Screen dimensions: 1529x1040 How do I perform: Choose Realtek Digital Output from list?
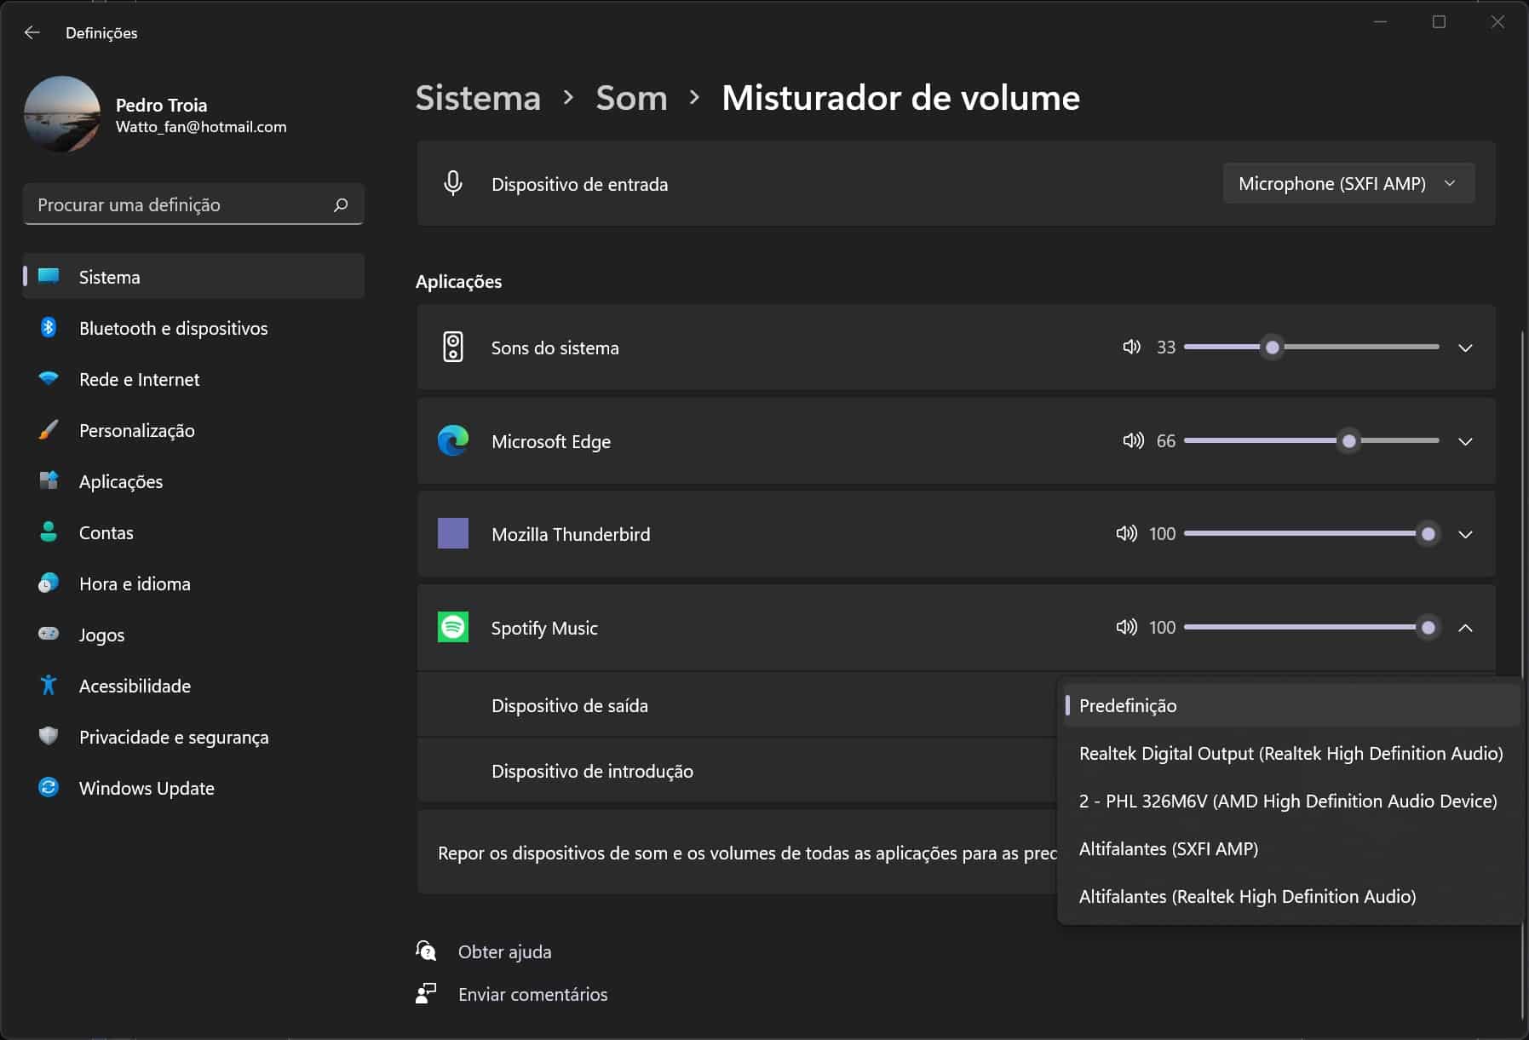pyautogui.click(x=1290, y=754)
